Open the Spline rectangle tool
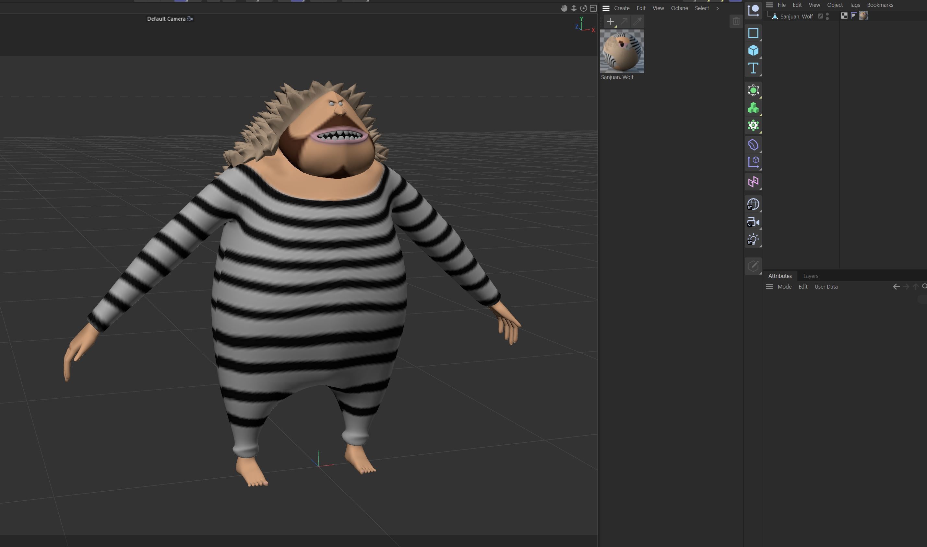Screen dimensions: 927x547 (753, 33)
